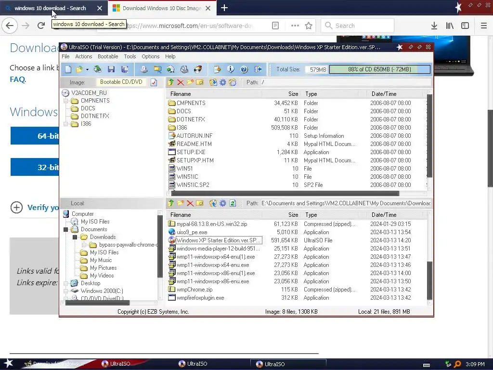Image resolution: width=493 pixels, height=370 pixels.
Task: Click the Up folder arrow in image pane toolbar
Action: coord(171,82)
